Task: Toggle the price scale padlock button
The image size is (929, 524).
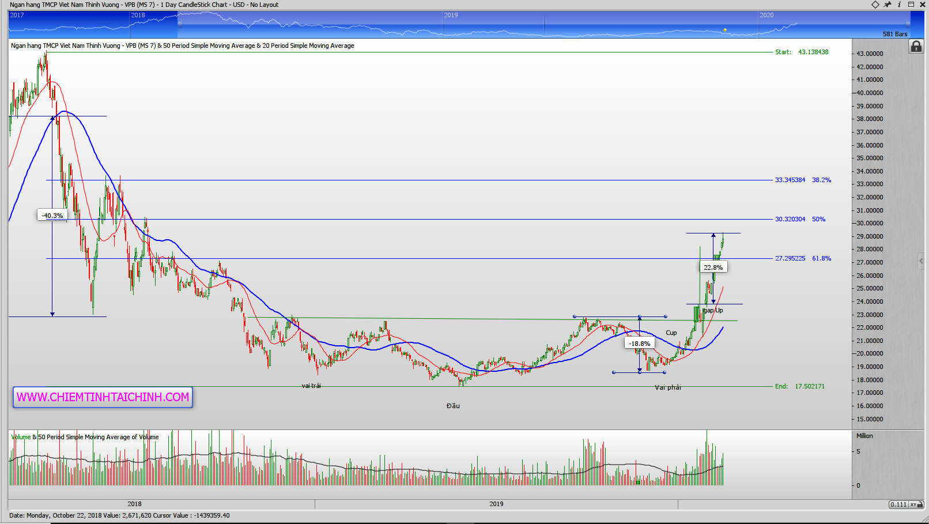Action: [916, 47]
